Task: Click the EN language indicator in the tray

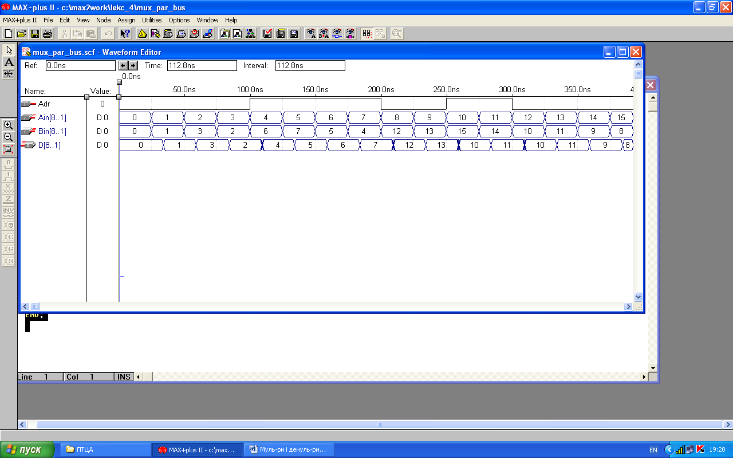Action: click(653, 450)
